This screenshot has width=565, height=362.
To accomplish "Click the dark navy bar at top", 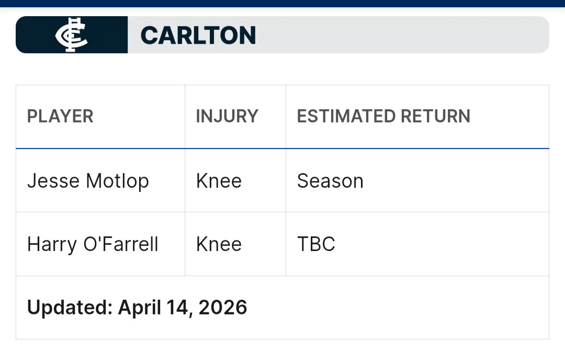I will [282, 3].
